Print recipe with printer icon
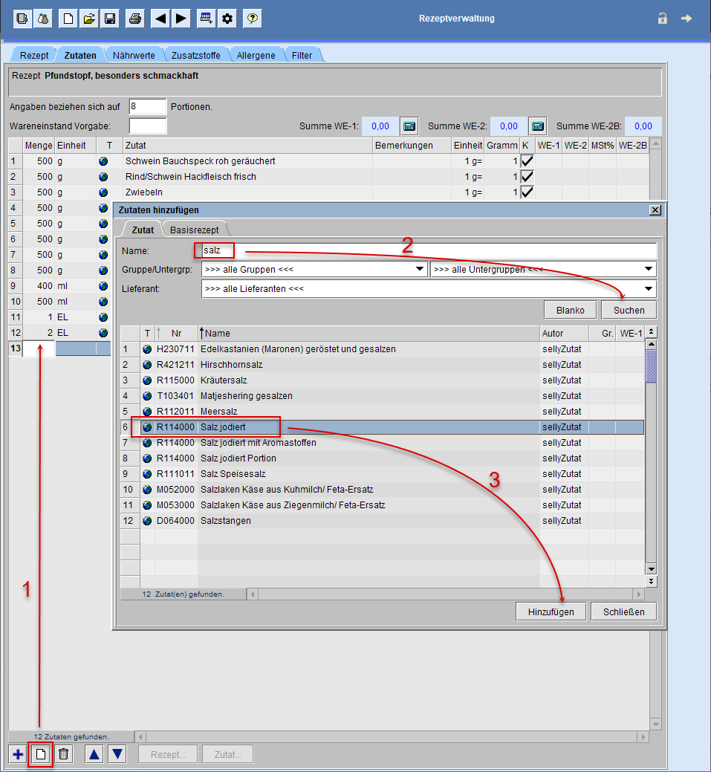Image resolution: width=711 pixels, height=772 pixels. coord(135,19)
